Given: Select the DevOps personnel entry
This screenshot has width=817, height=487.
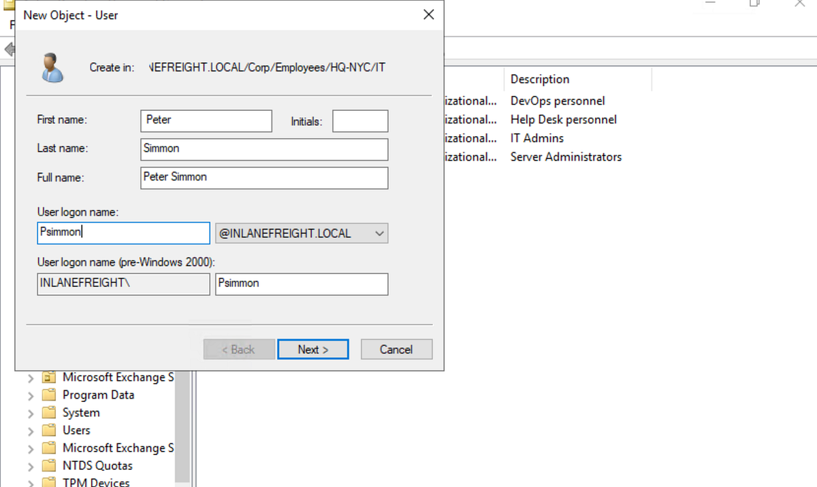Looking at the screenshot, I should (x=557, y=100).
